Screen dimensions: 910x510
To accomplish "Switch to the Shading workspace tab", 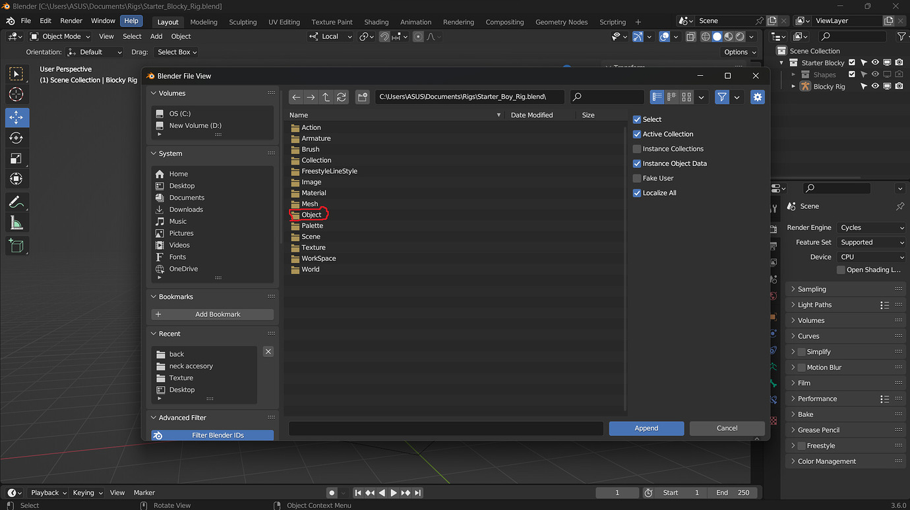I will (x=377, y=22).
